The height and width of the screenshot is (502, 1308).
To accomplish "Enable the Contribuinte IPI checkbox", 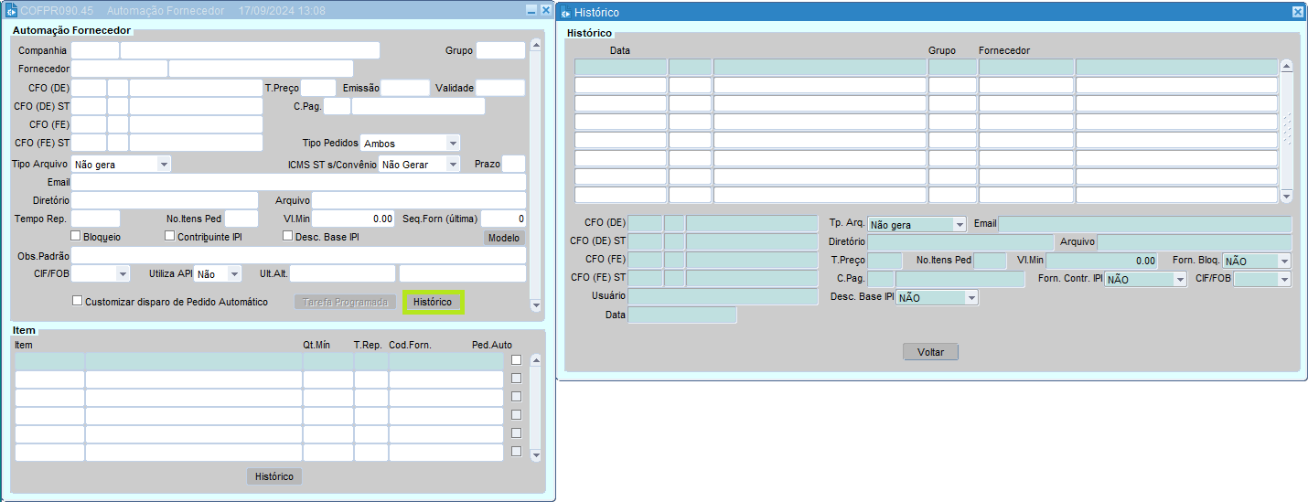I will pos(170,236).
